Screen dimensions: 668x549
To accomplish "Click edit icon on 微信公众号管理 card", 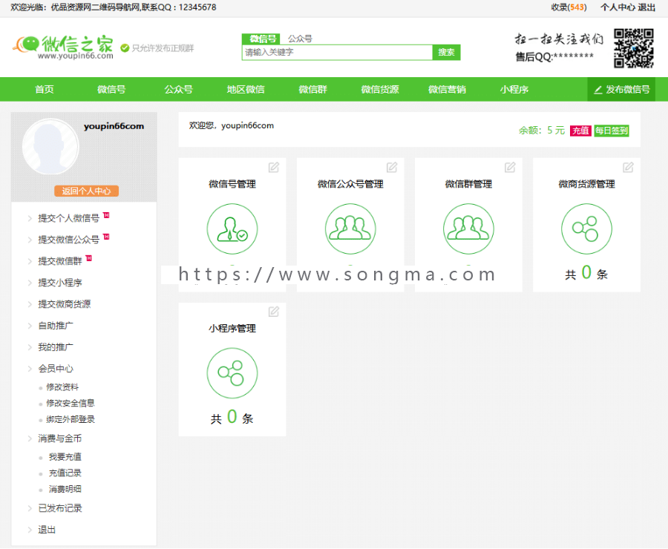I will click(391, 168).
